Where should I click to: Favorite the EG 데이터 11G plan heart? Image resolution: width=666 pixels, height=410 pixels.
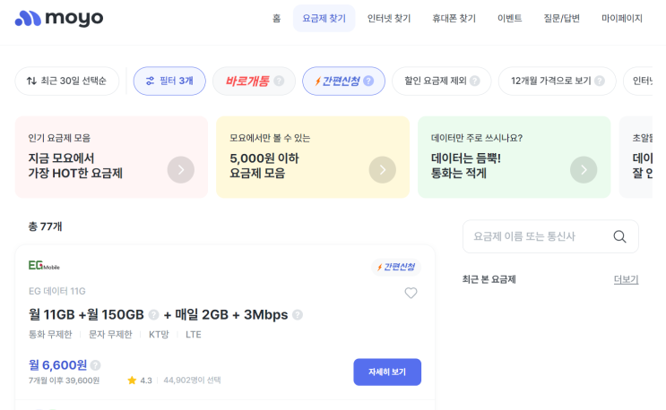(411, 293)
